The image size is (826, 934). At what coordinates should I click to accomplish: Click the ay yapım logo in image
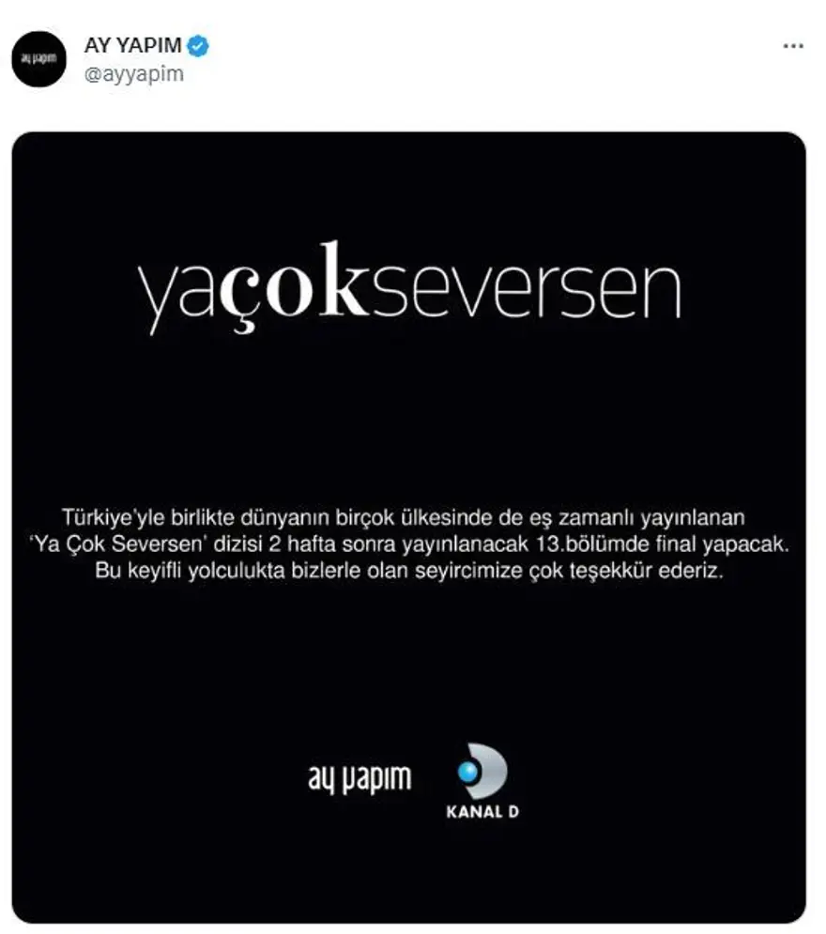point(359,778)
